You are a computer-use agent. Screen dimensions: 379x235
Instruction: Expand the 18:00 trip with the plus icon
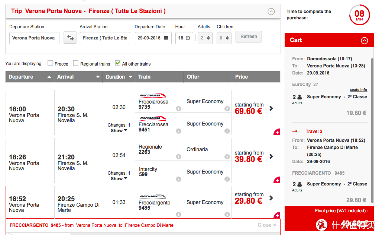277,132
